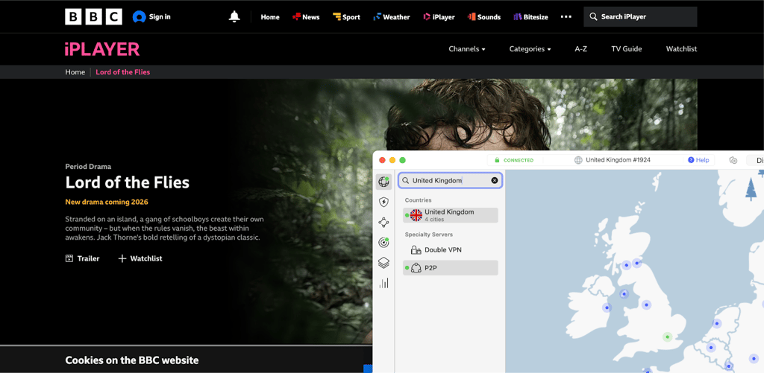Select United Kingdom in Countries list
This screenshot has width=764, height=373.
point(451,215)
